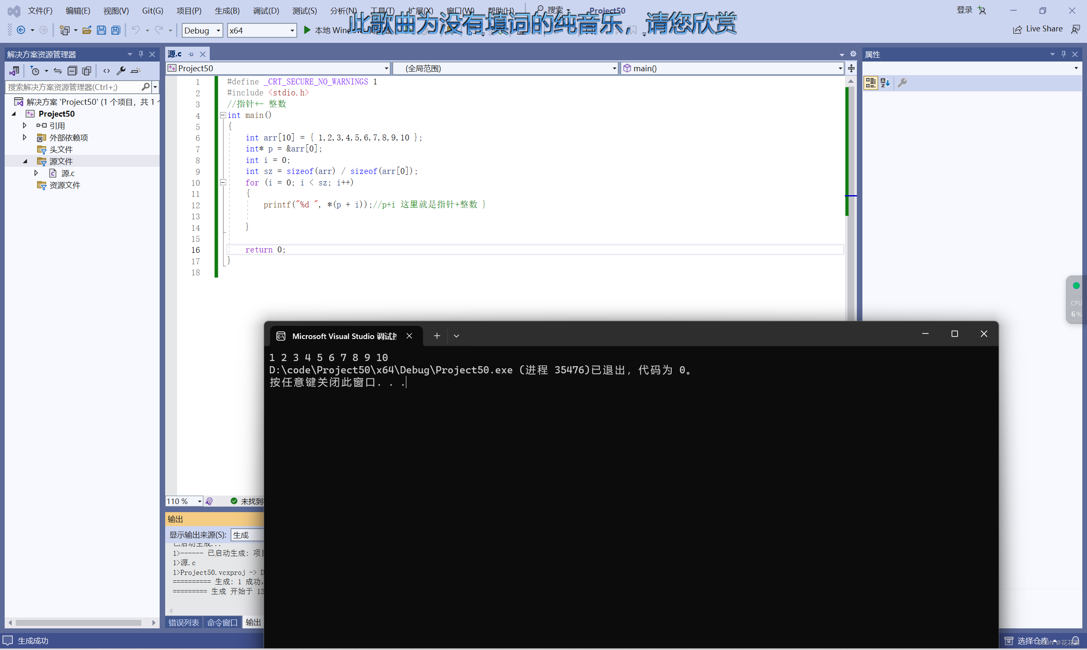Image resolution: width=1087 pixels, height=650 pixels.
Task: Switch to the 错误列表 tab
Action: (x=184, y=622)
